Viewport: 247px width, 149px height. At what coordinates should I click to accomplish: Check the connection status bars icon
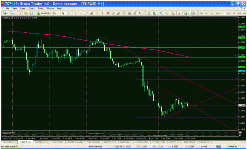[218, 147]
